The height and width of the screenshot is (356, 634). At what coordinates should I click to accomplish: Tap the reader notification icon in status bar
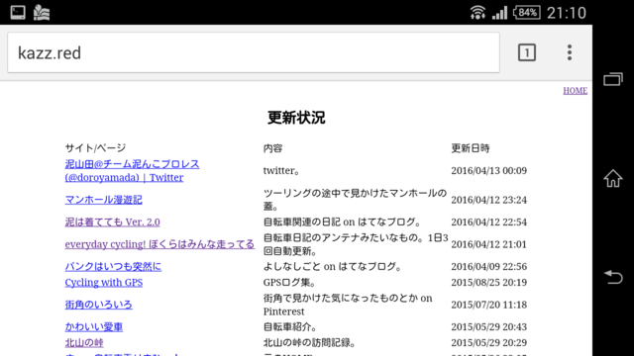42,13
